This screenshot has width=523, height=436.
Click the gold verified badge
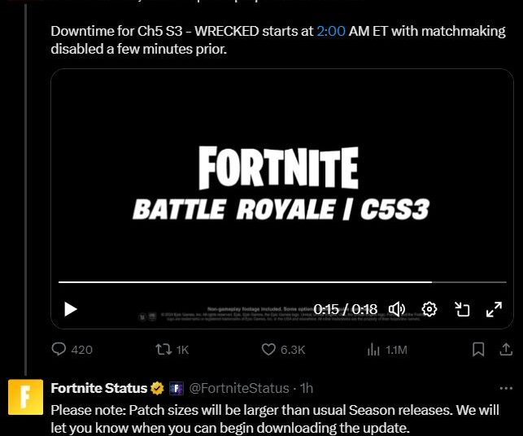tap(157, 388)
